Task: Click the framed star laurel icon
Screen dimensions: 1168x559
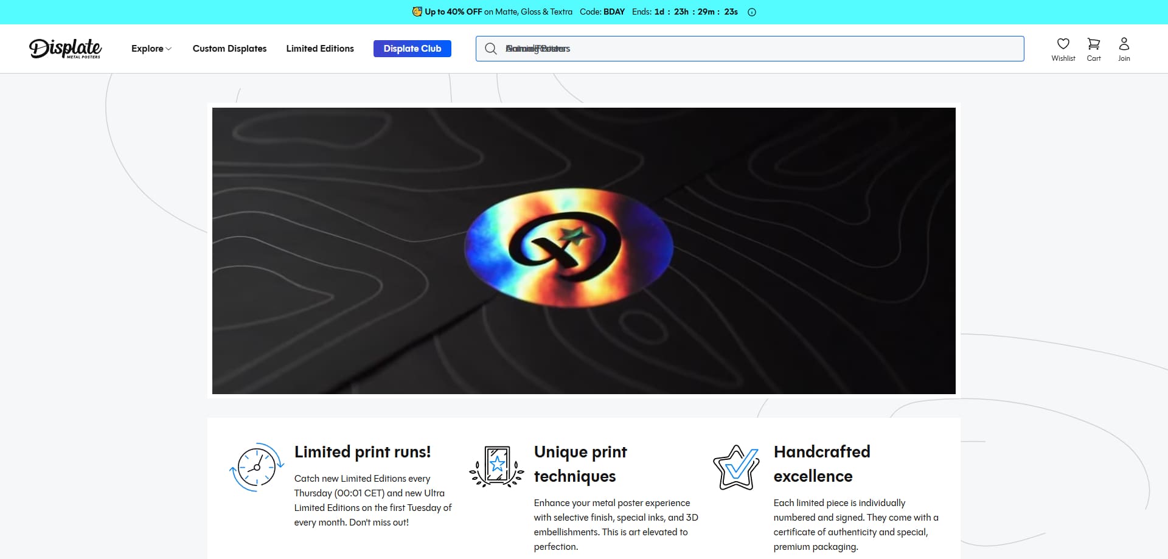Action: [x=496, y=467]
